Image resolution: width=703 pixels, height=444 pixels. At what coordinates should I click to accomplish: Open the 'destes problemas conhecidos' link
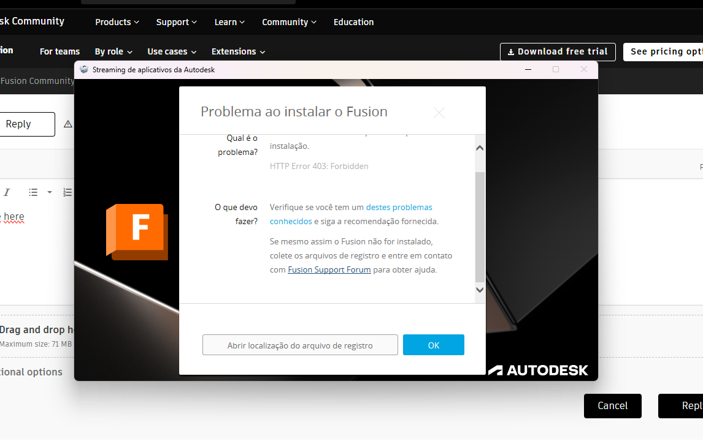coord(351,214)
